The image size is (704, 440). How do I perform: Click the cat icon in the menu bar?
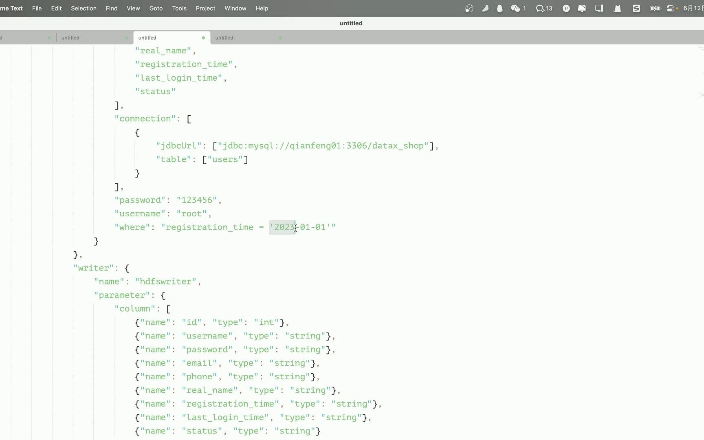coord(618,8)
